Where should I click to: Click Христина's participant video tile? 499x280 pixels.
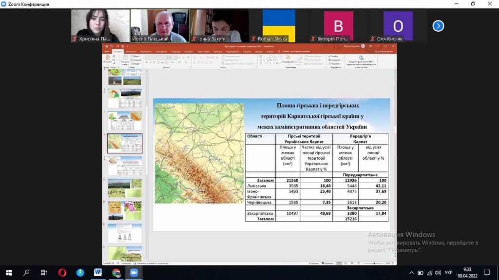point(100,26)
